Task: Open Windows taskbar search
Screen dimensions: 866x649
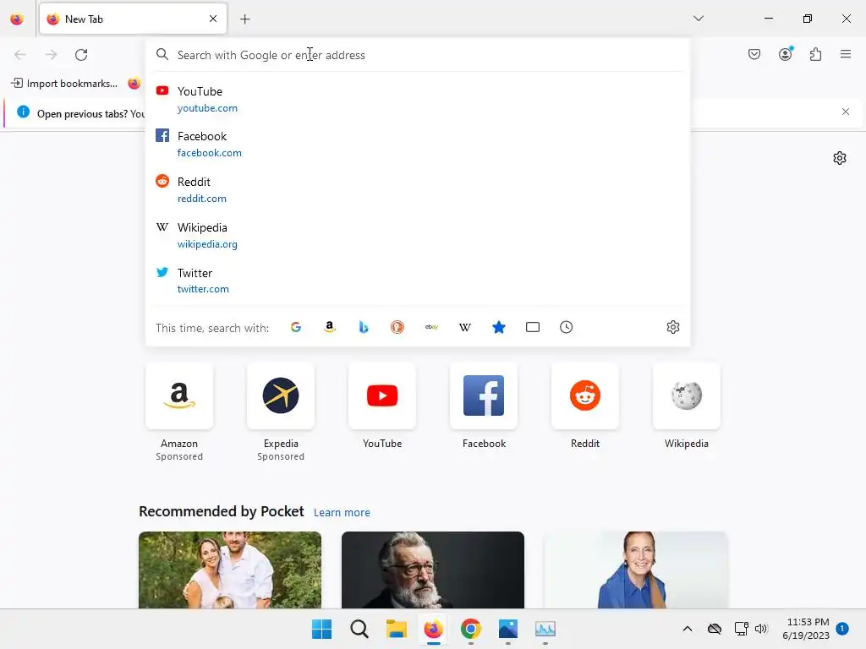Action: coord(359,629)
